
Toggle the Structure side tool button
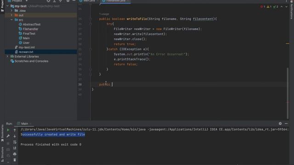tap(2, 154)
